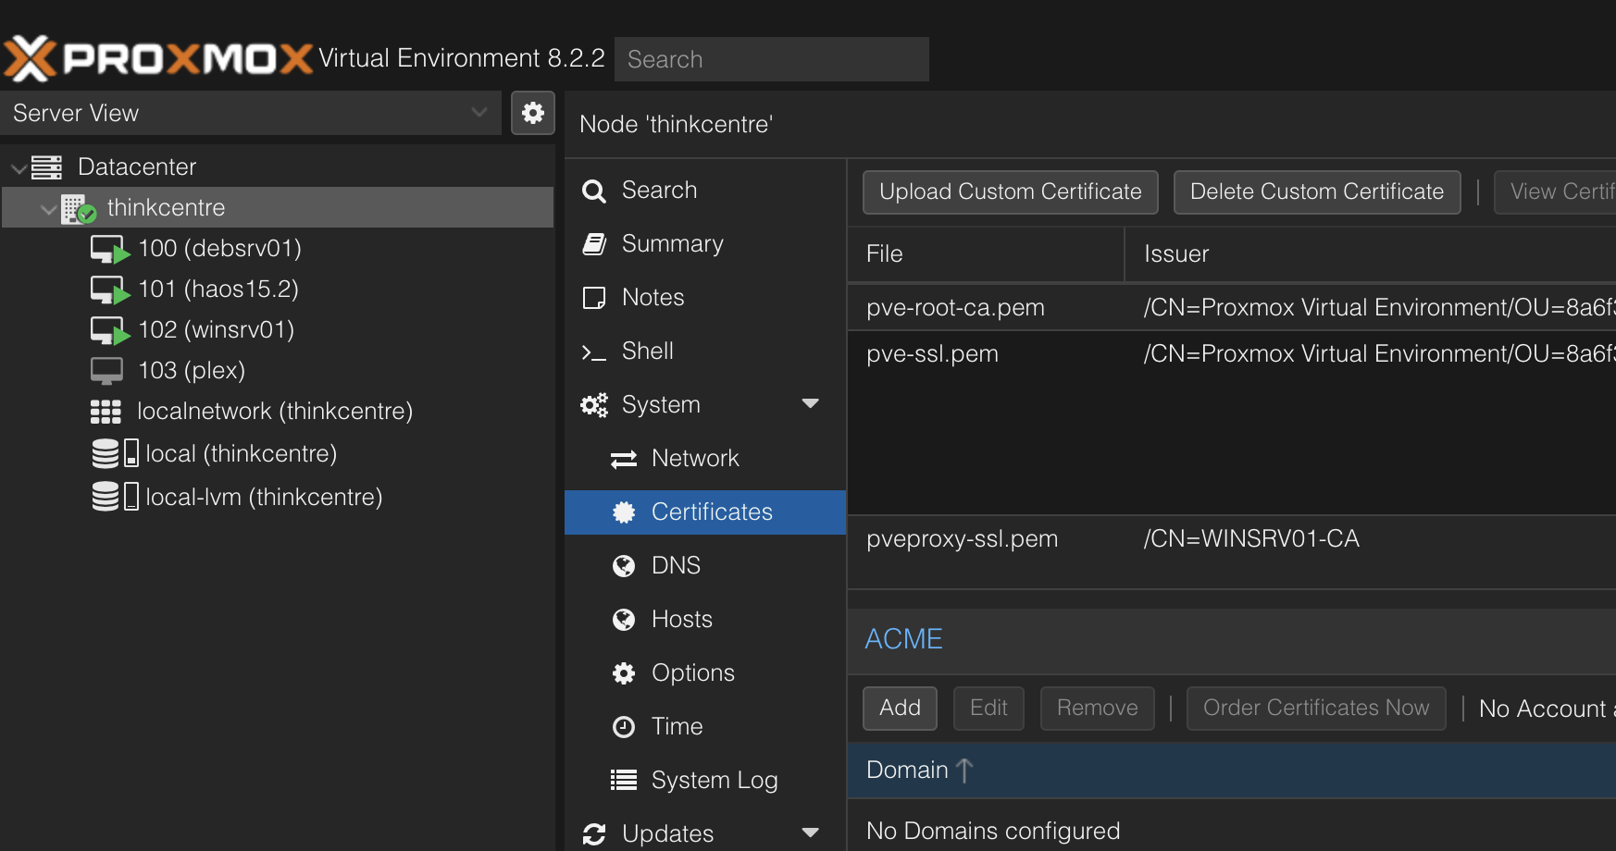The height and width of the screenshot is (851, 1616).
Task: Collapse the thinkcentre tree node
Action: pos(48,210)
